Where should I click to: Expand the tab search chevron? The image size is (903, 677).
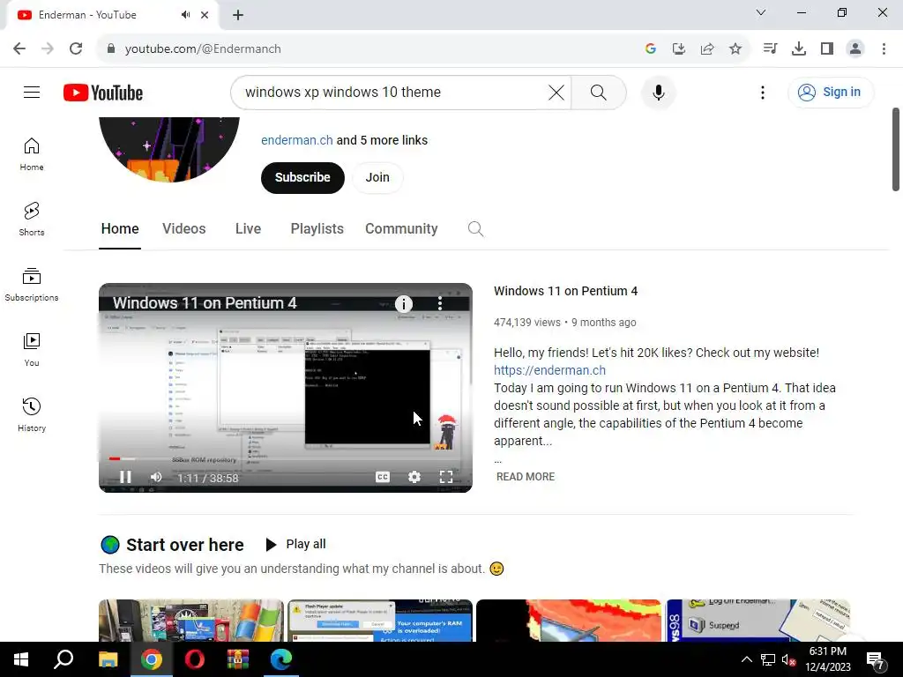pos(761,12)
